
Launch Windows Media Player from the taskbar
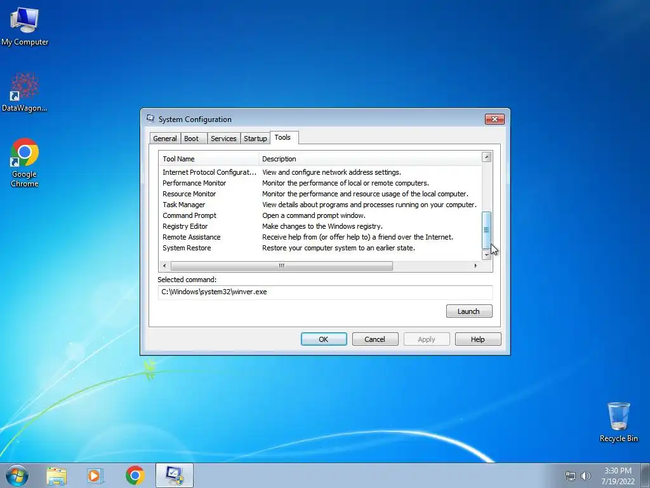coord(95,476)
